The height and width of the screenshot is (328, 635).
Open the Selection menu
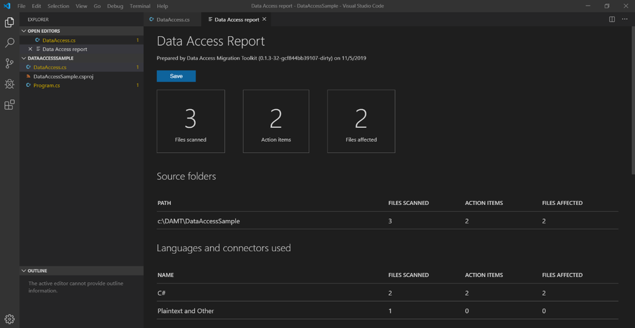(58, 6)
